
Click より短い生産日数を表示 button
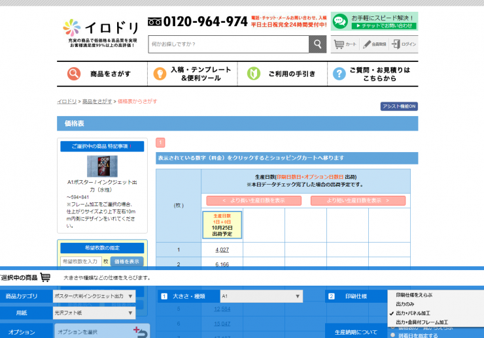tap(358, 201)
